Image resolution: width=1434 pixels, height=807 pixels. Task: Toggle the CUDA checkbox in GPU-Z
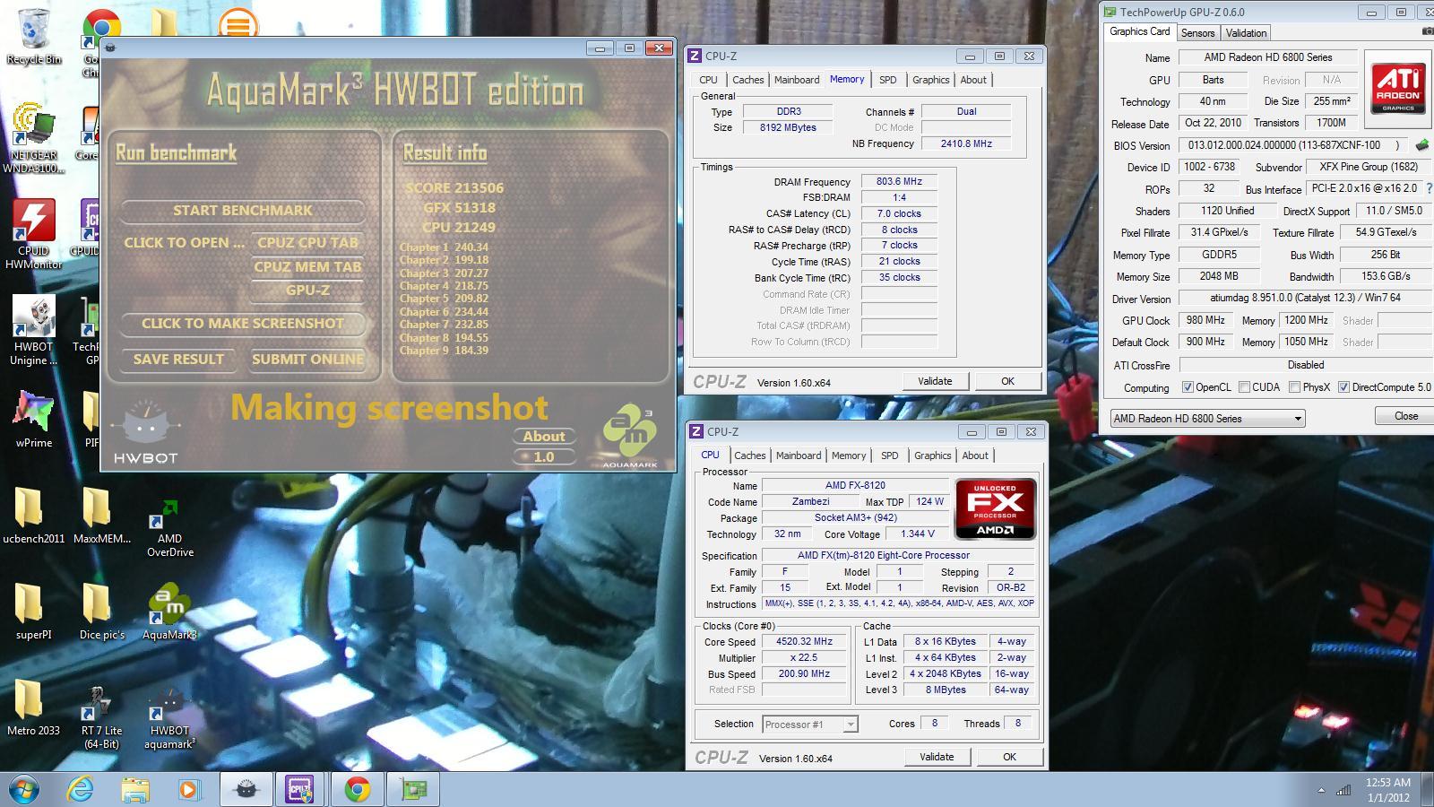[1244, 387]
